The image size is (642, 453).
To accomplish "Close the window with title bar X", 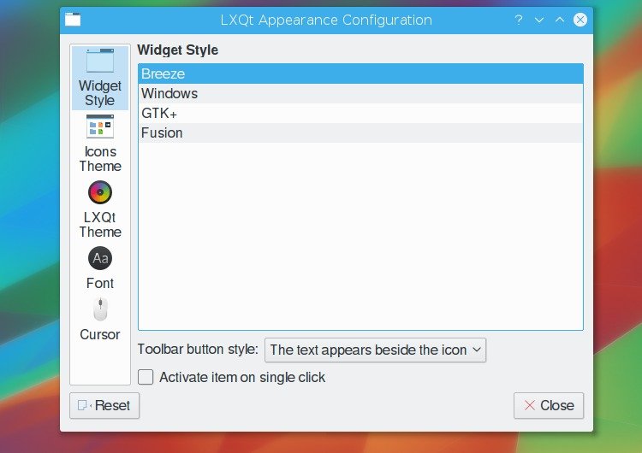I will (x=580, y=20).
